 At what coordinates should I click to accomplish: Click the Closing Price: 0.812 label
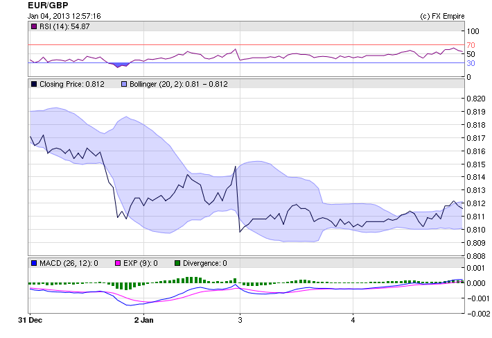72,84
